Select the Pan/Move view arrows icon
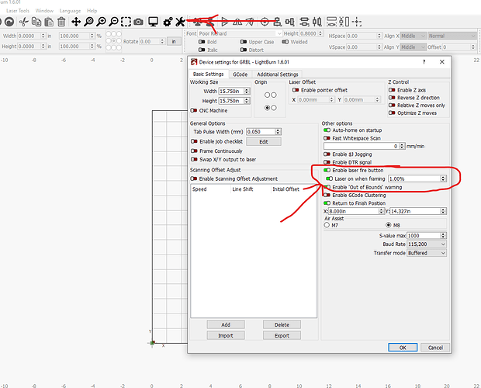This screenshot has width=481, height=388. [x=76, y=22]
